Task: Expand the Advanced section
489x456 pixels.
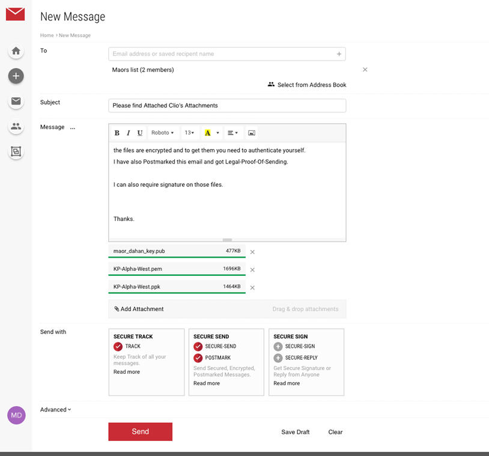Action: 56,410
